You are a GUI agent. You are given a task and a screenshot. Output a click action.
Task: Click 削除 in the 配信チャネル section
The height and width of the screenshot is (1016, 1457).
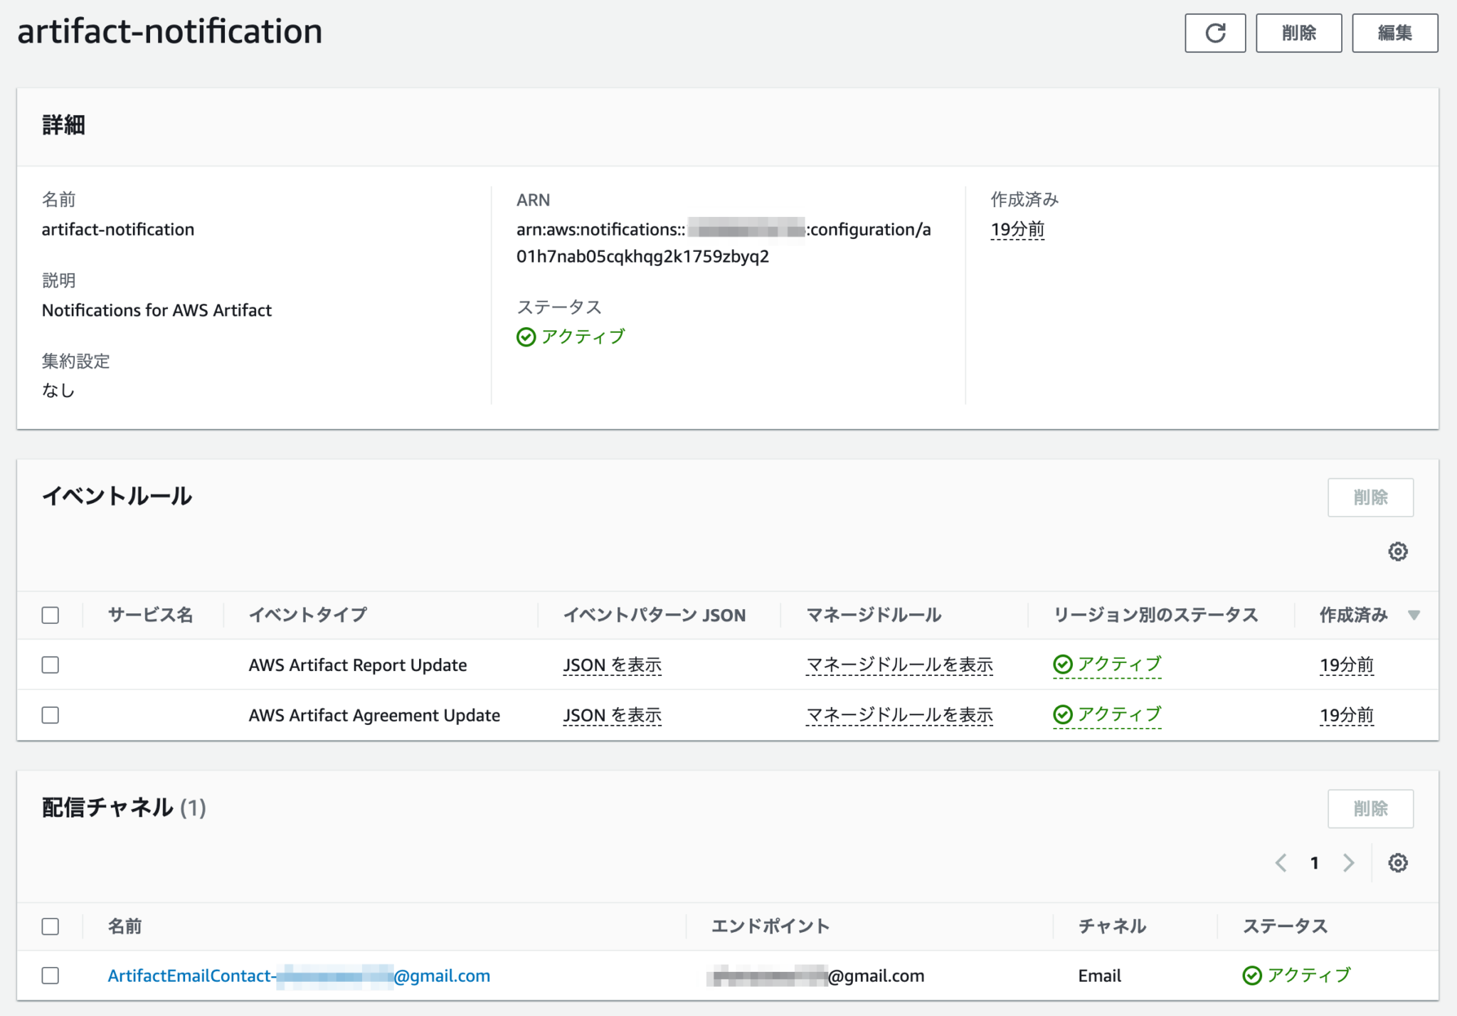click(x=1370, y=809)
